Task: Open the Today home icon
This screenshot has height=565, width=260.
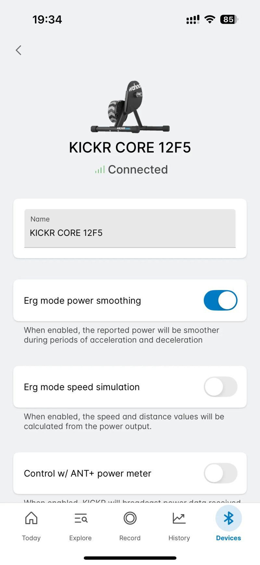Action: [x=31, y=518]
